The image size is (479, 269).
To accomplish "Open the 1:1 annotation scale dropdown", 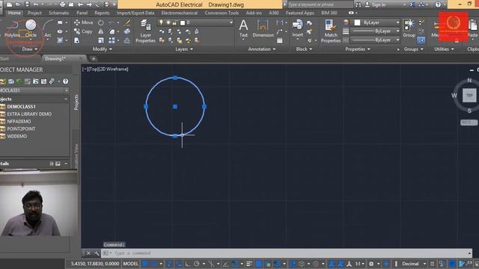I will [363, 264].
